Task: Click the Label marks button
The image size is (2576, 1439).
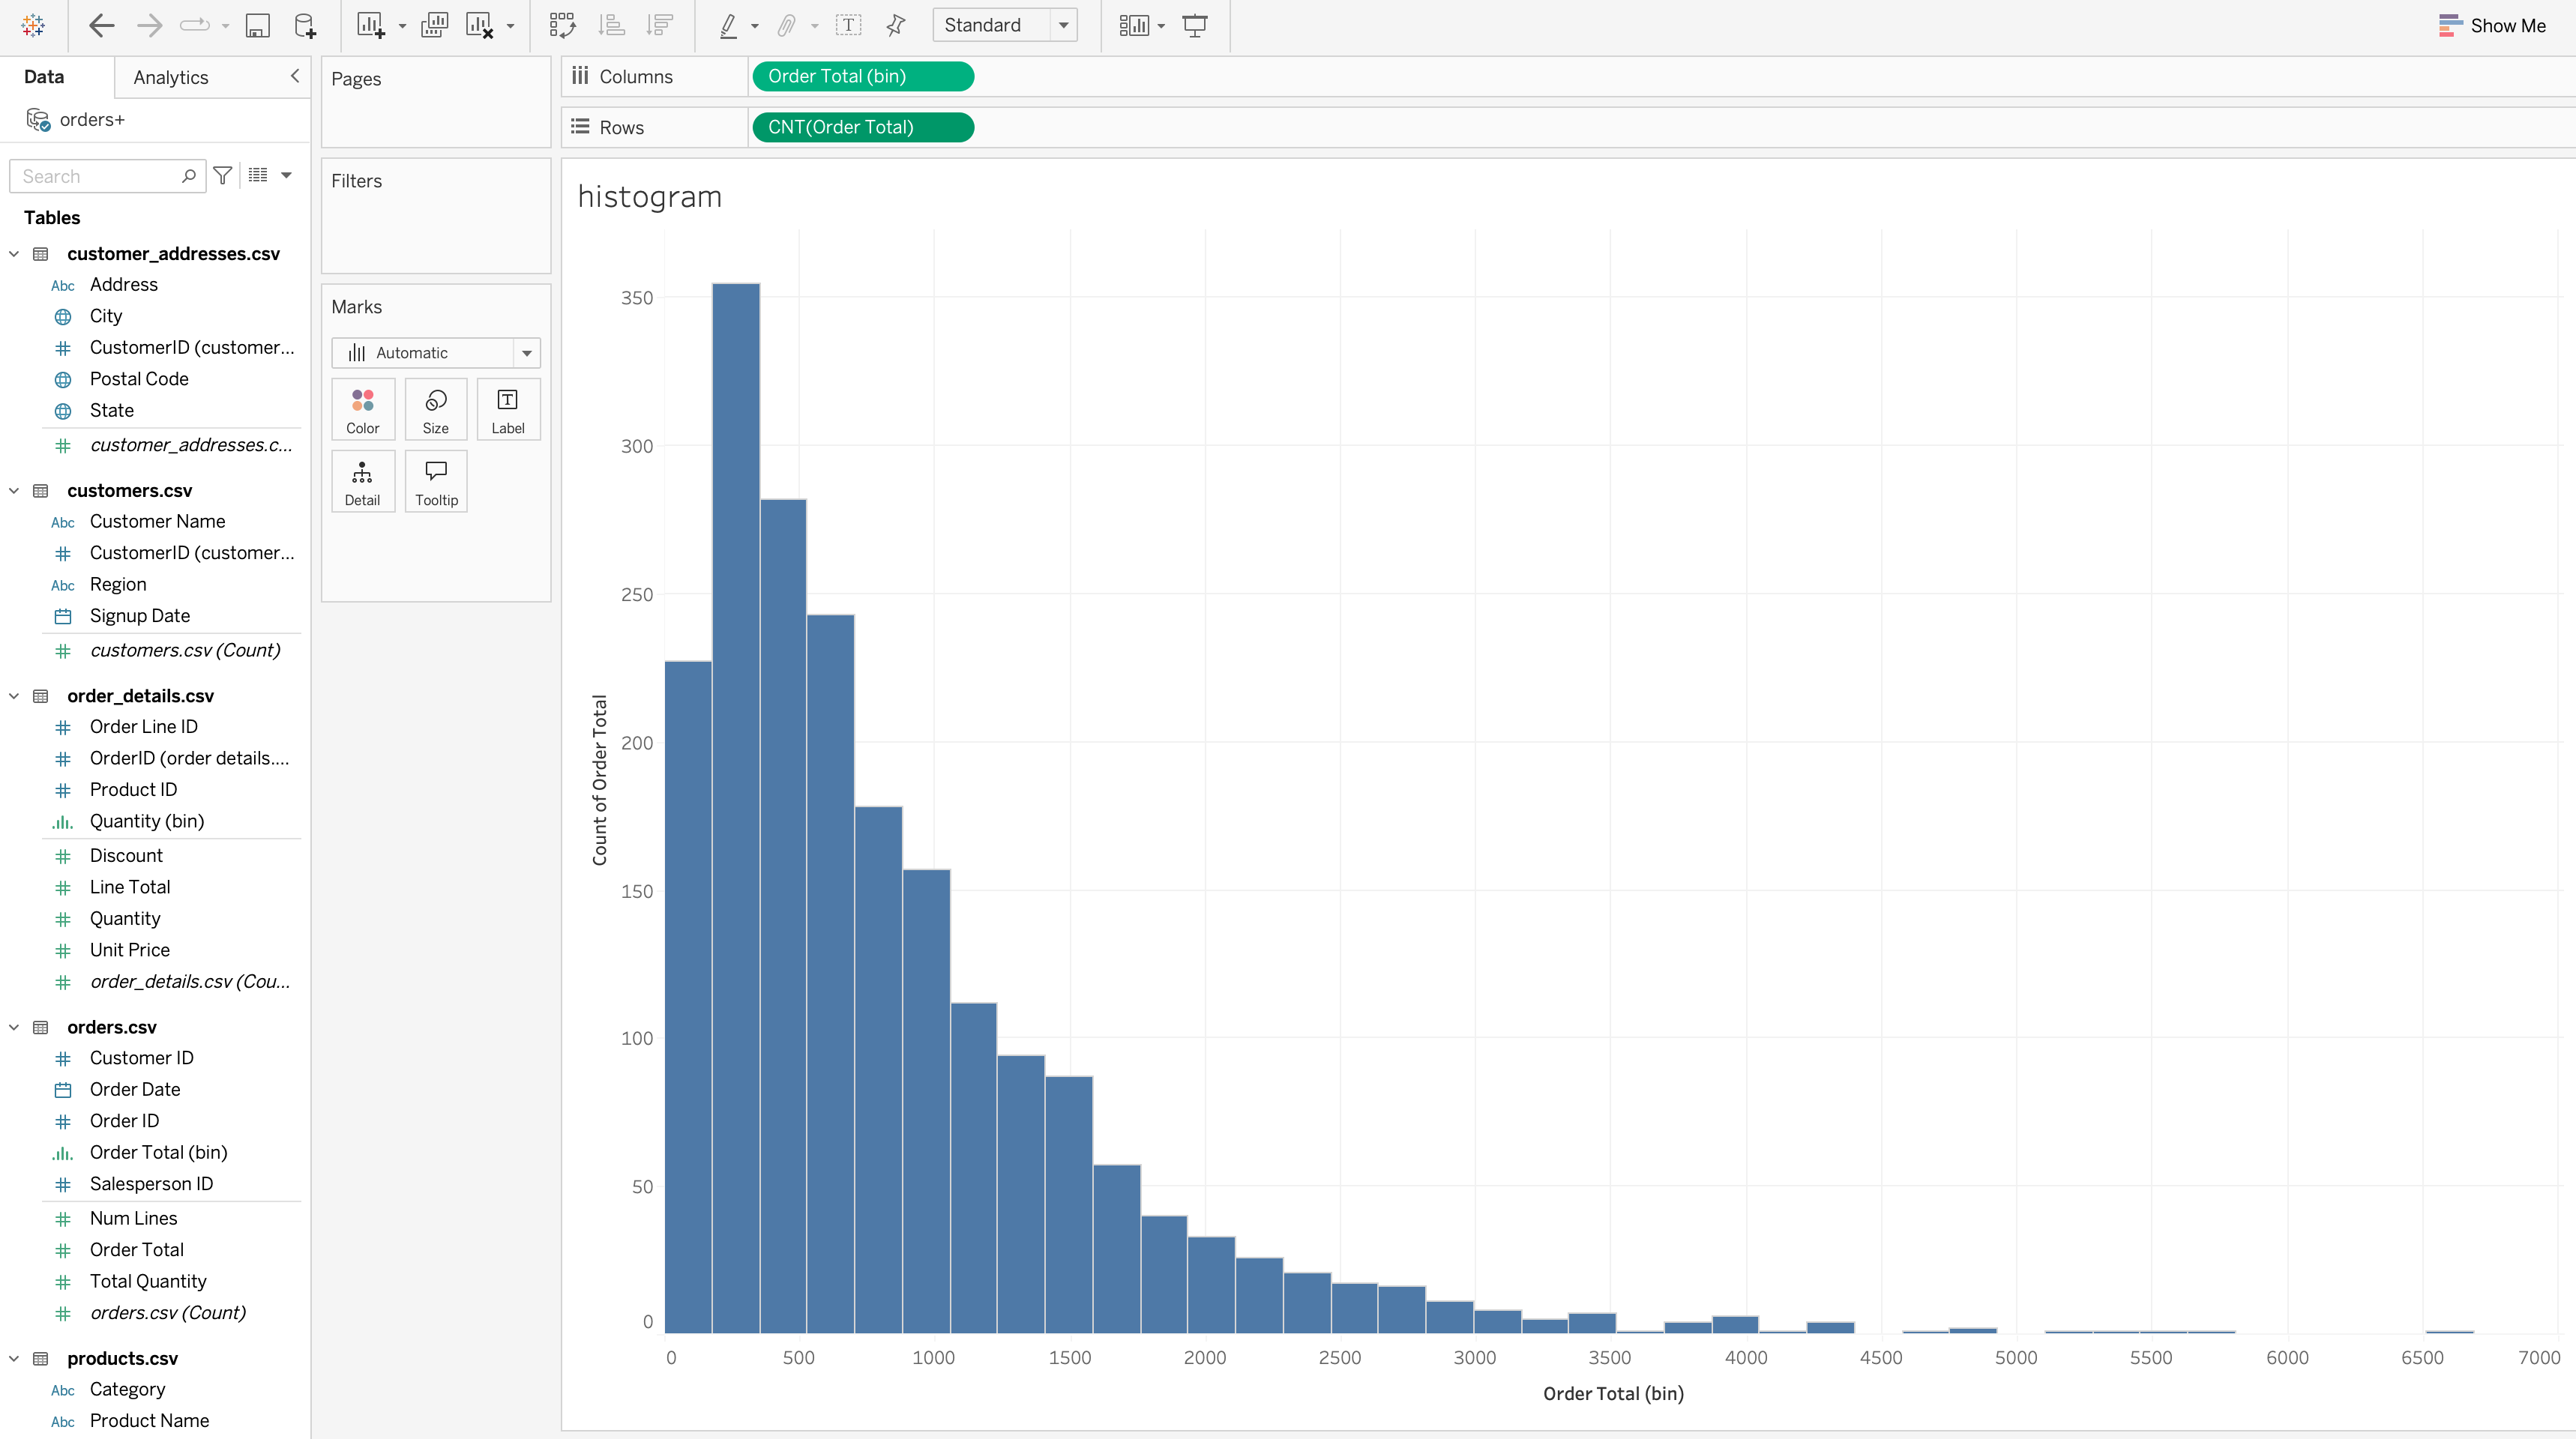Action: click(x=508, y=409)
